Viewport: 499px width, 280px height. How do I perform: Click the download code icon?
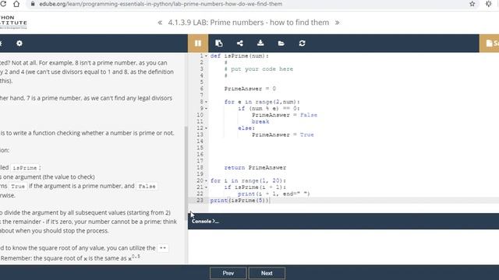click(260, 43)
